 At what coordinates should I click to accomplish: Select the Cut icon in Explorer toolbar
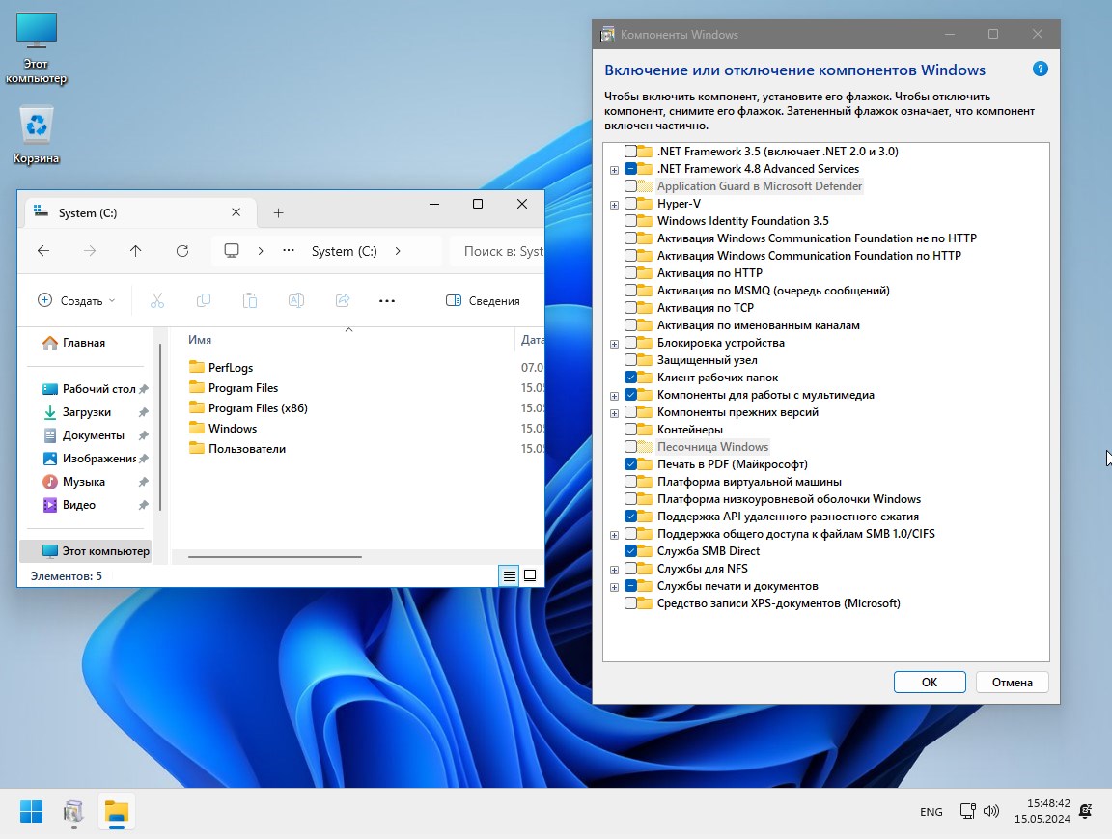(x=157, y=300)
